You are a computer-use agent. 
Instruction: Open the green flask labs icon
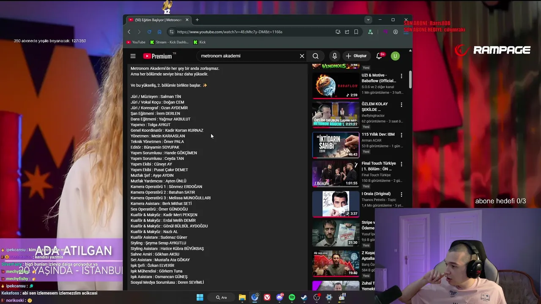tap(371, 32)
